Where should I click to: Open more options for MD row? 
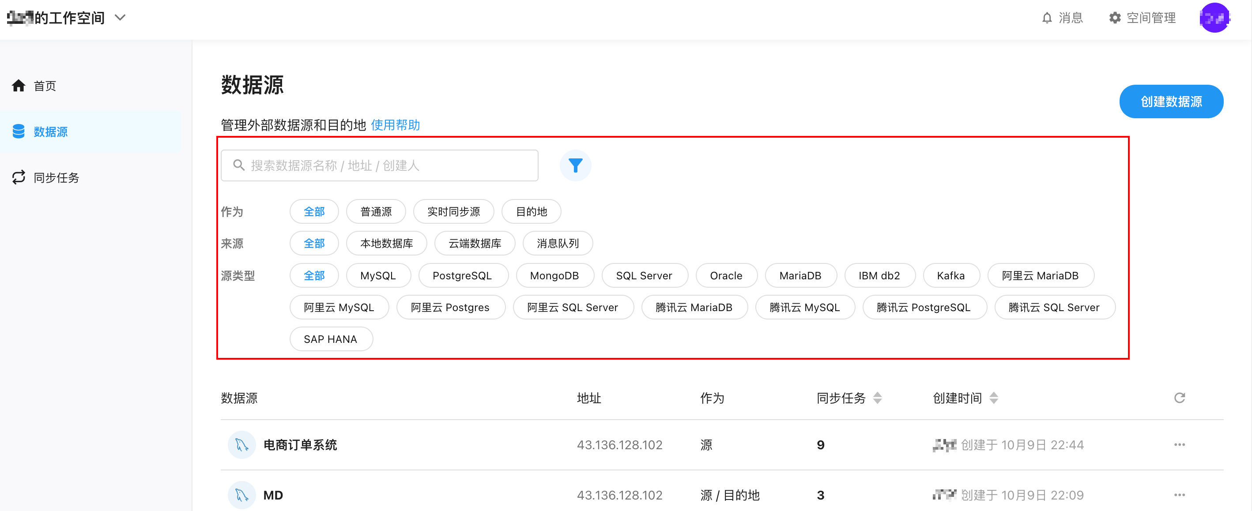tap(1179, 495)
